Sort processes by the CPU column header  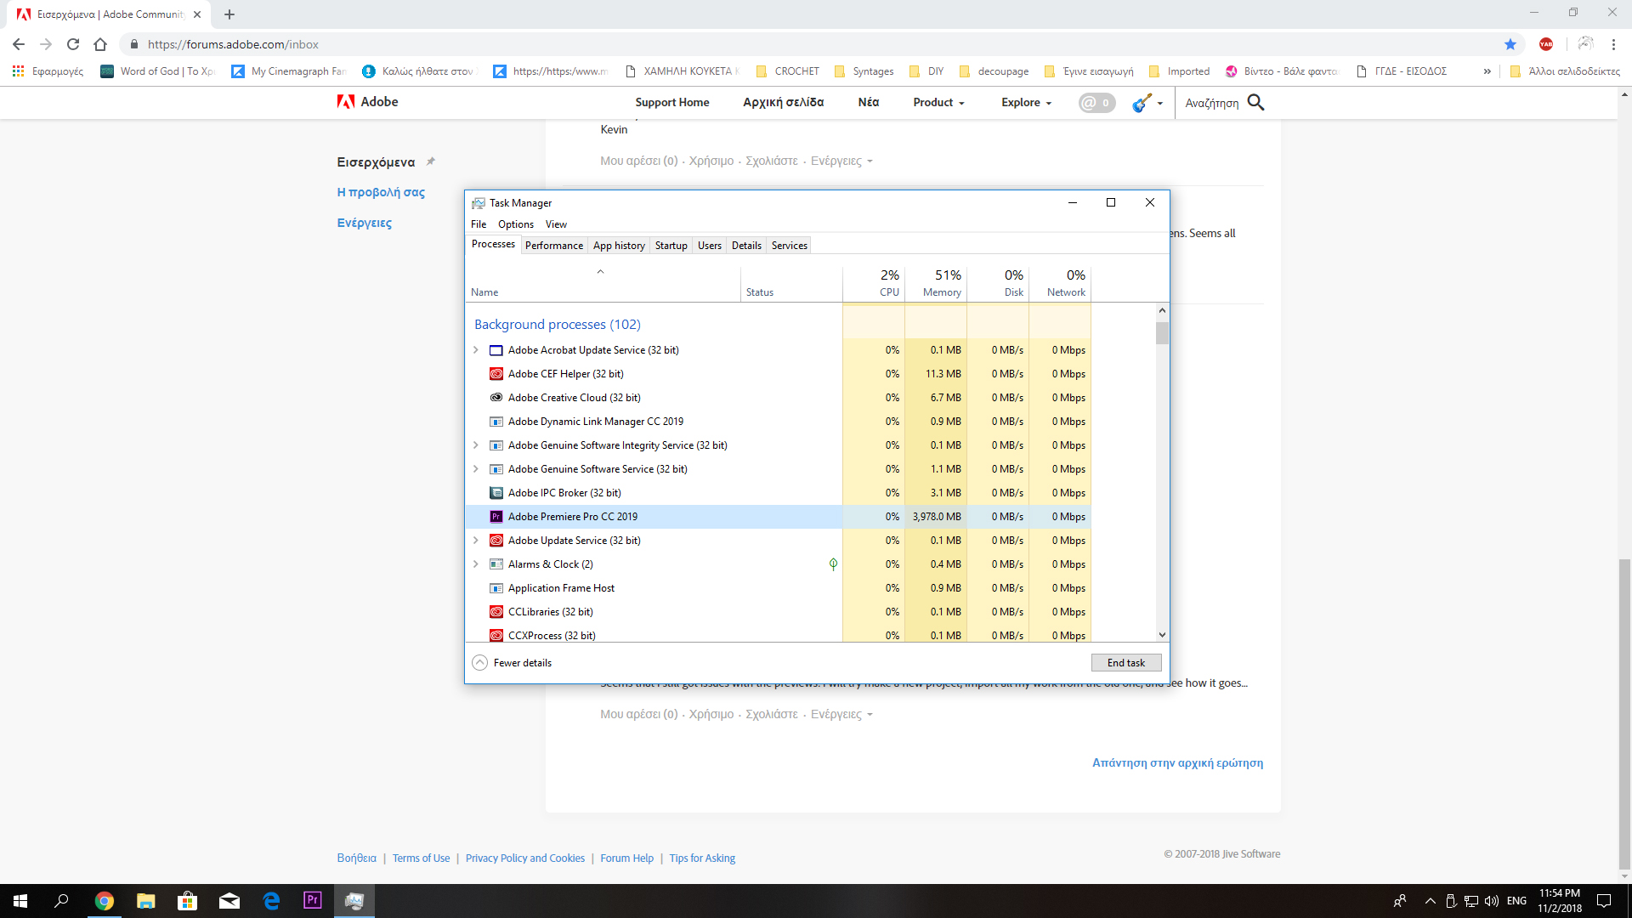point(874,284)
